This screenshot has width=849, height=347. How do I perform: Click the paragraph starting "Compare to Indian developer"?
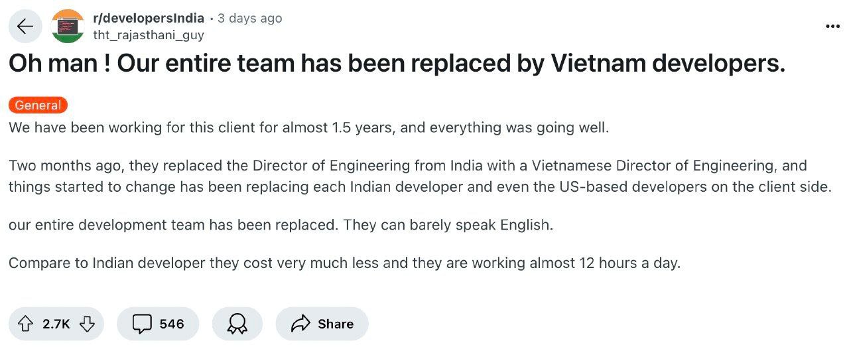(x=344, y=263)
